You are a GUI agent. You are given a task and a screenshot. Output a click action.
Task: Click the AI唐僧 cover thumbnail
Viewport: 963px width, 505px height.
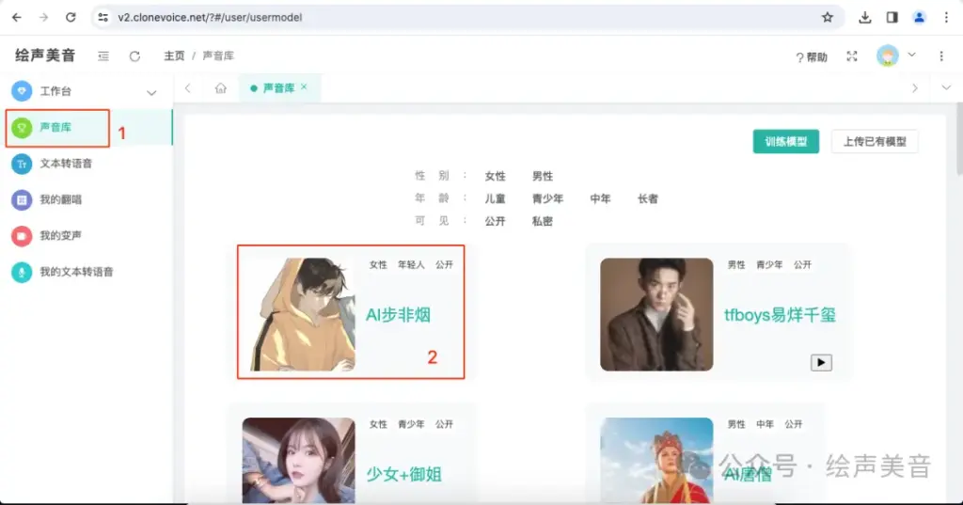click(656, 461)
